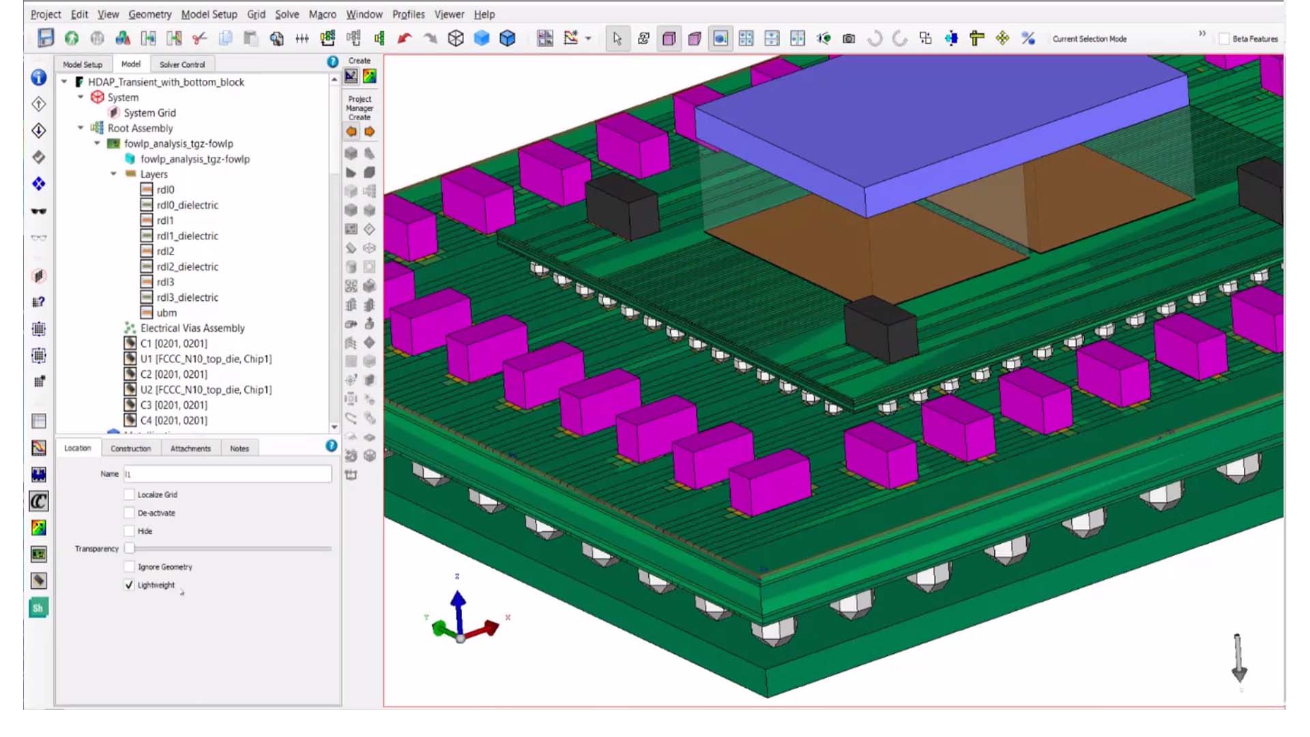Click the yellow T-shaped align icon in toolbar
This screenshot has height=737, width=1310.
pyautogui.click(x=977, y=39)
